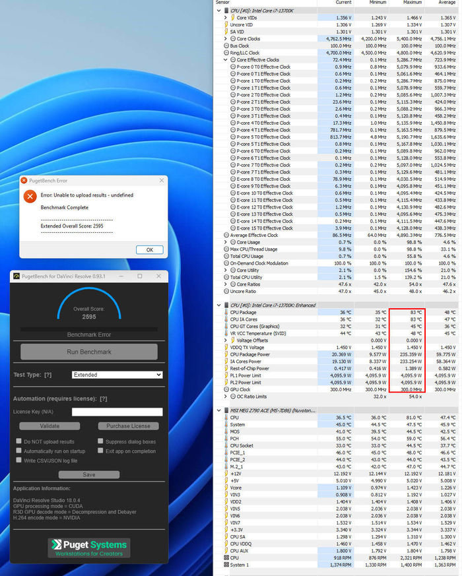
Task: Expand the OC Ratio Limits row
Action: coord(226,397)
